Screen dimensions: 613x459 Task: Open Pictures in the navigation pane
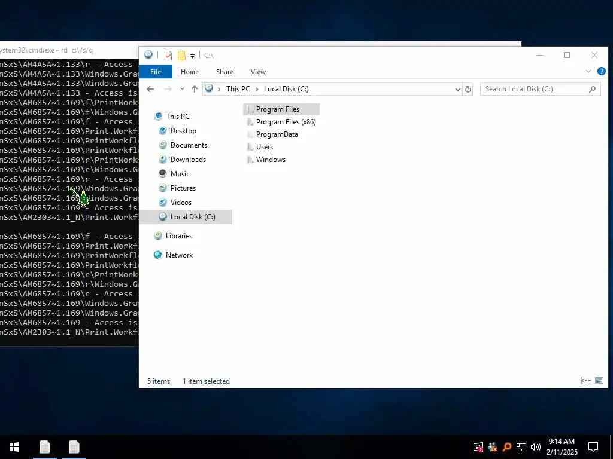click(183, 188)
